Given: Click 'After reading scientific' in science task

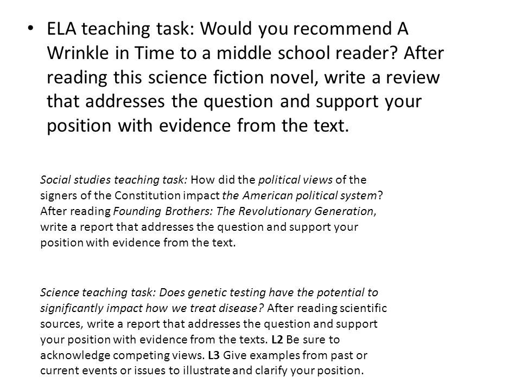Looking at the screenshot, I should (x=327, y=308).
